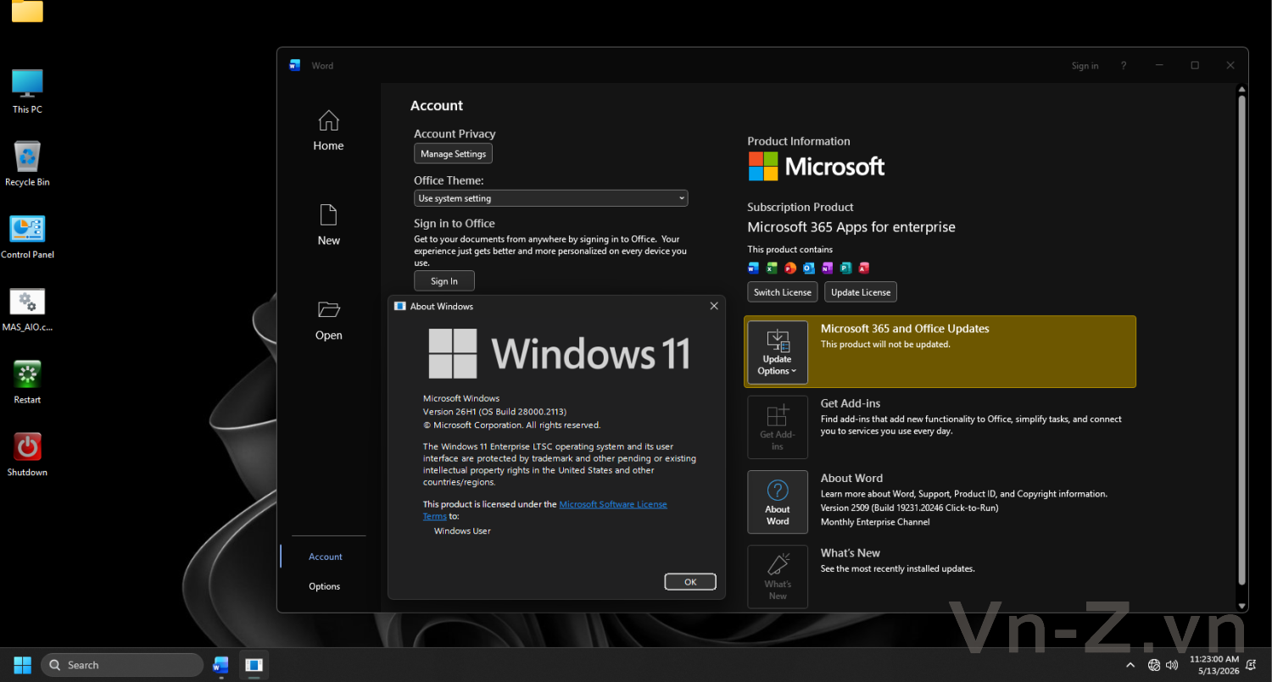The width and height of the screenshot is (1272, 682).
Task: Select the Shutdown desktop shortcut
Action: point(27,455)
